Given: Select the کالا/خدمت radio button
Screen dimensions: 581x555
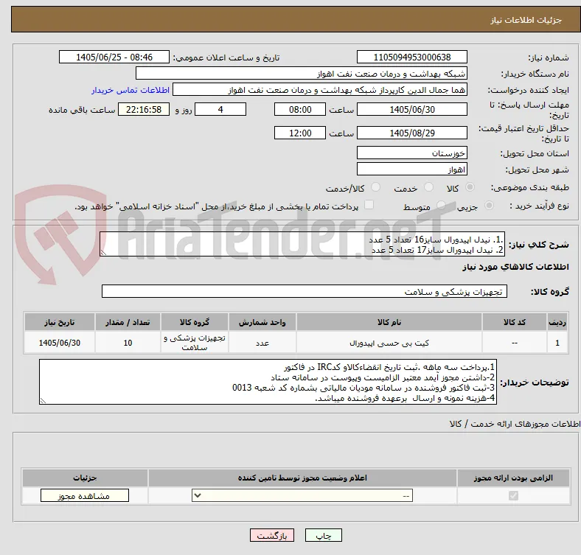Looking at the screenshot, I should click(375, 187).
